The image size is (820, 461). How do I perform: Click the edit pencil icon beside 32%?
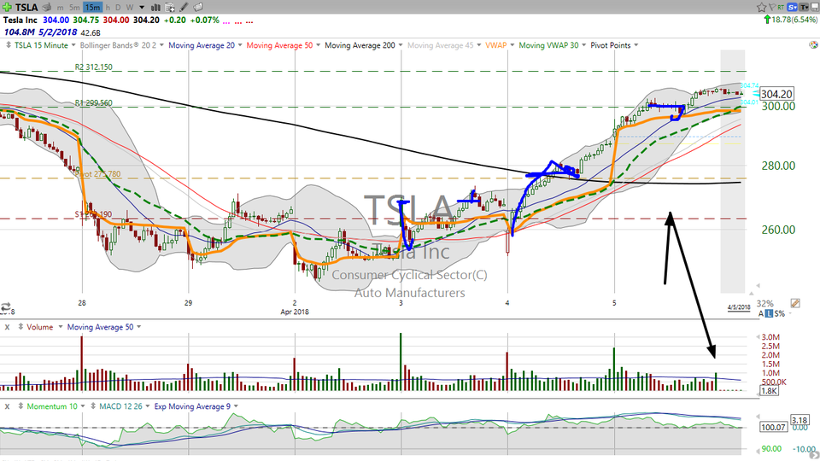[x=795, y=303]
